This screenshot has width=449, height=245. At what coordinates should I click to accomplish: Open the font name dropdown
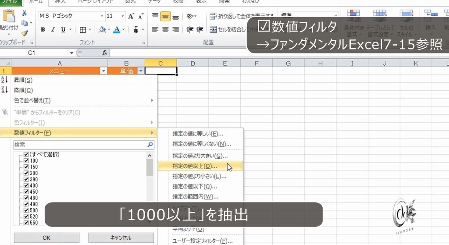point(102,16)
